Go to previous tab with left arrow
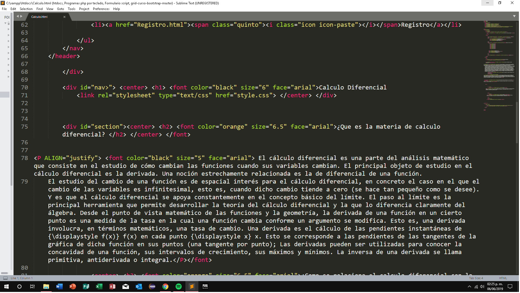 pyautogui.click(x=18, y=16)
